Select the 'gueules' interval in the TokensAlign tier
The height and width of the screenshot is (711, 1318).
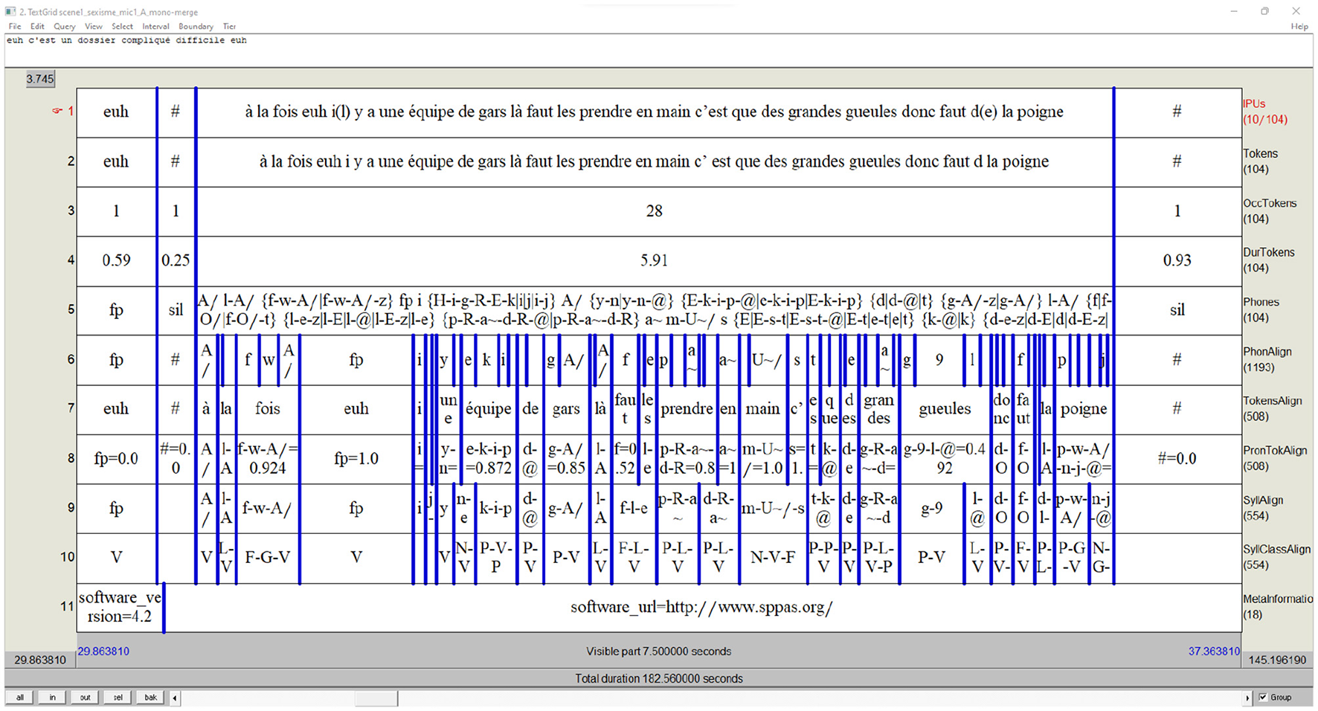[x=943, y=409]
